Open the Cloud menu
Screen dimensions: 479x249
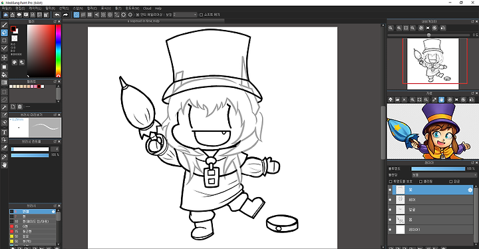(147, 9)
